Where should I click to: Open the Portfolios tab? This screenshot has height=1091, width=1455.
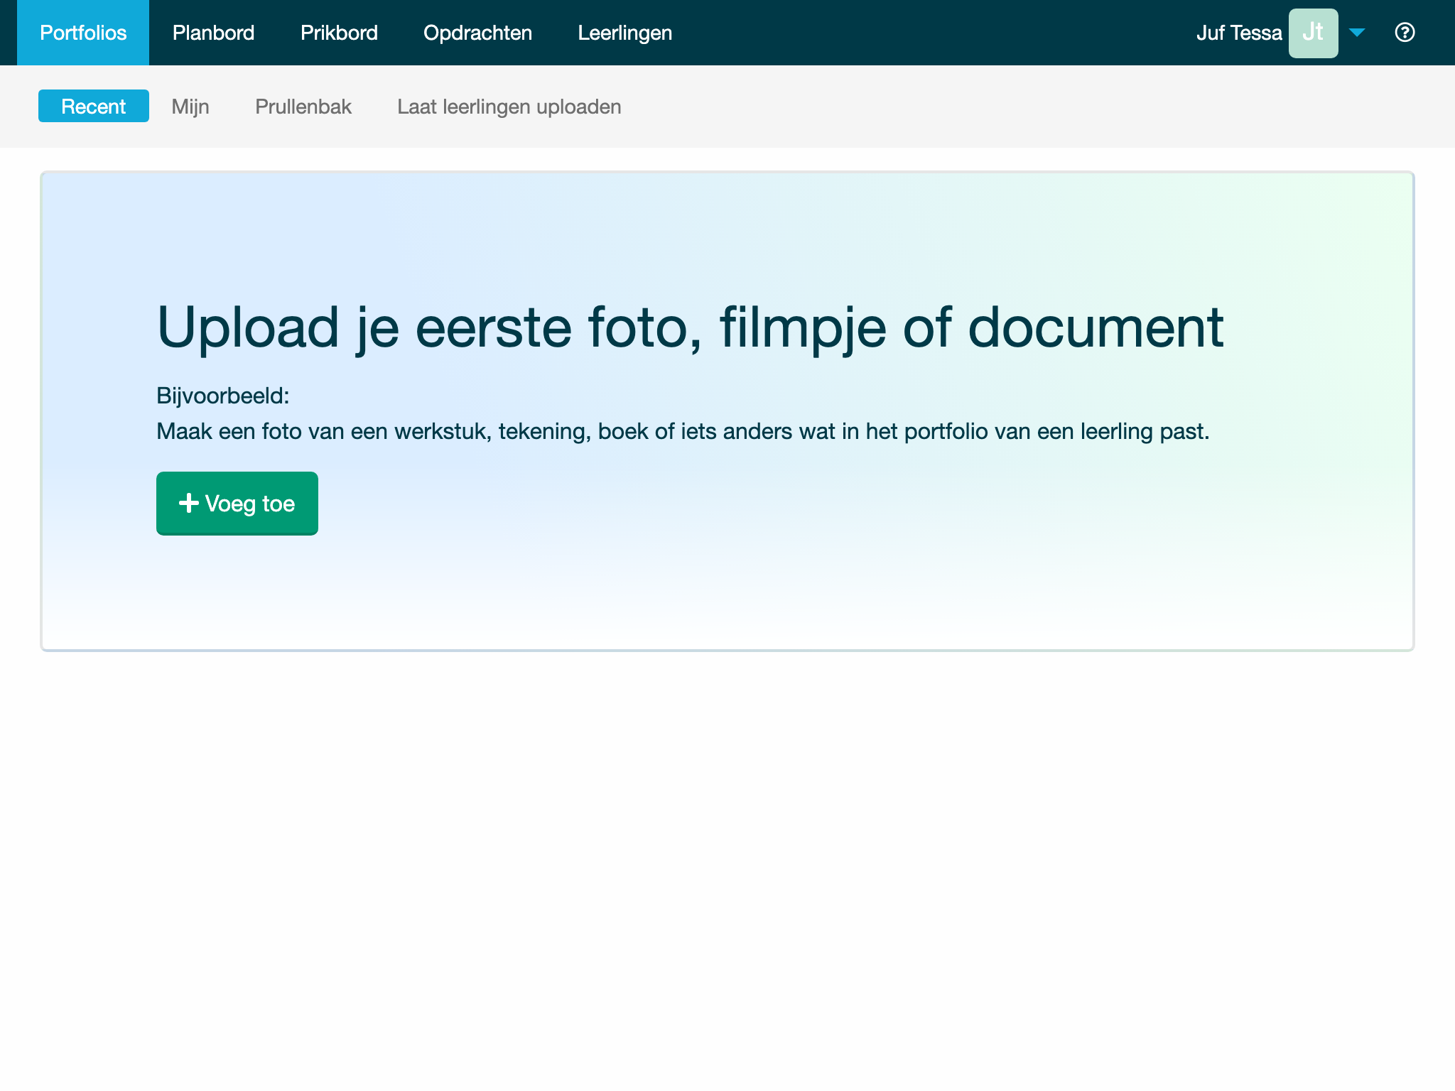83,33
